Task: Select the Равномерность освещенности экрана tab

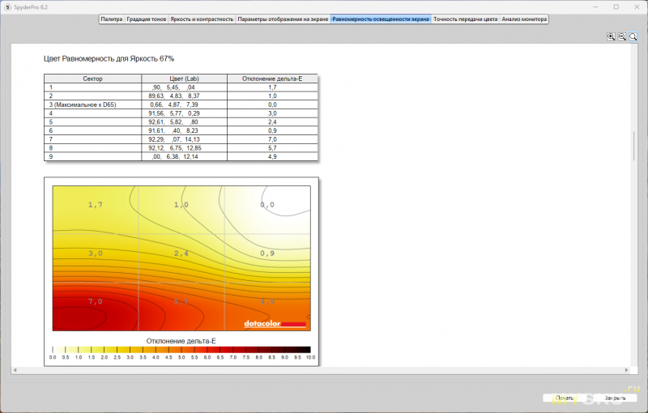Action: (381, 18)
